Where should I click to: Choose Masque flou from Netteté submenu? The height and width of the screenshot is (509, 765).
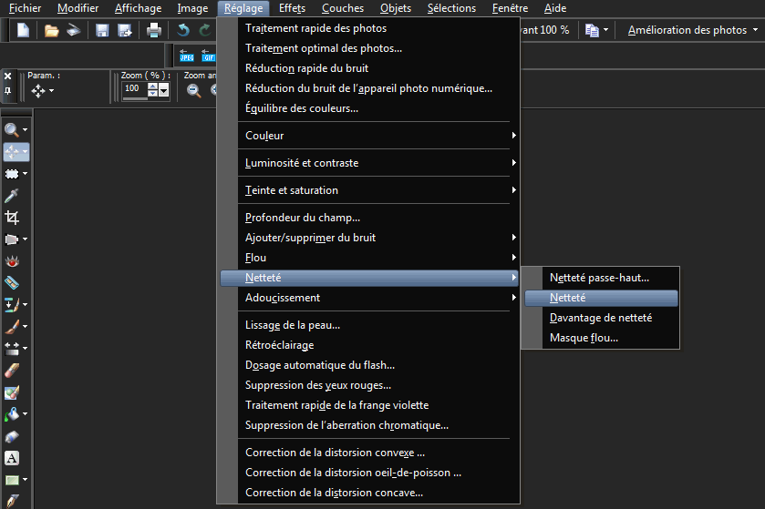click(584, 338)
